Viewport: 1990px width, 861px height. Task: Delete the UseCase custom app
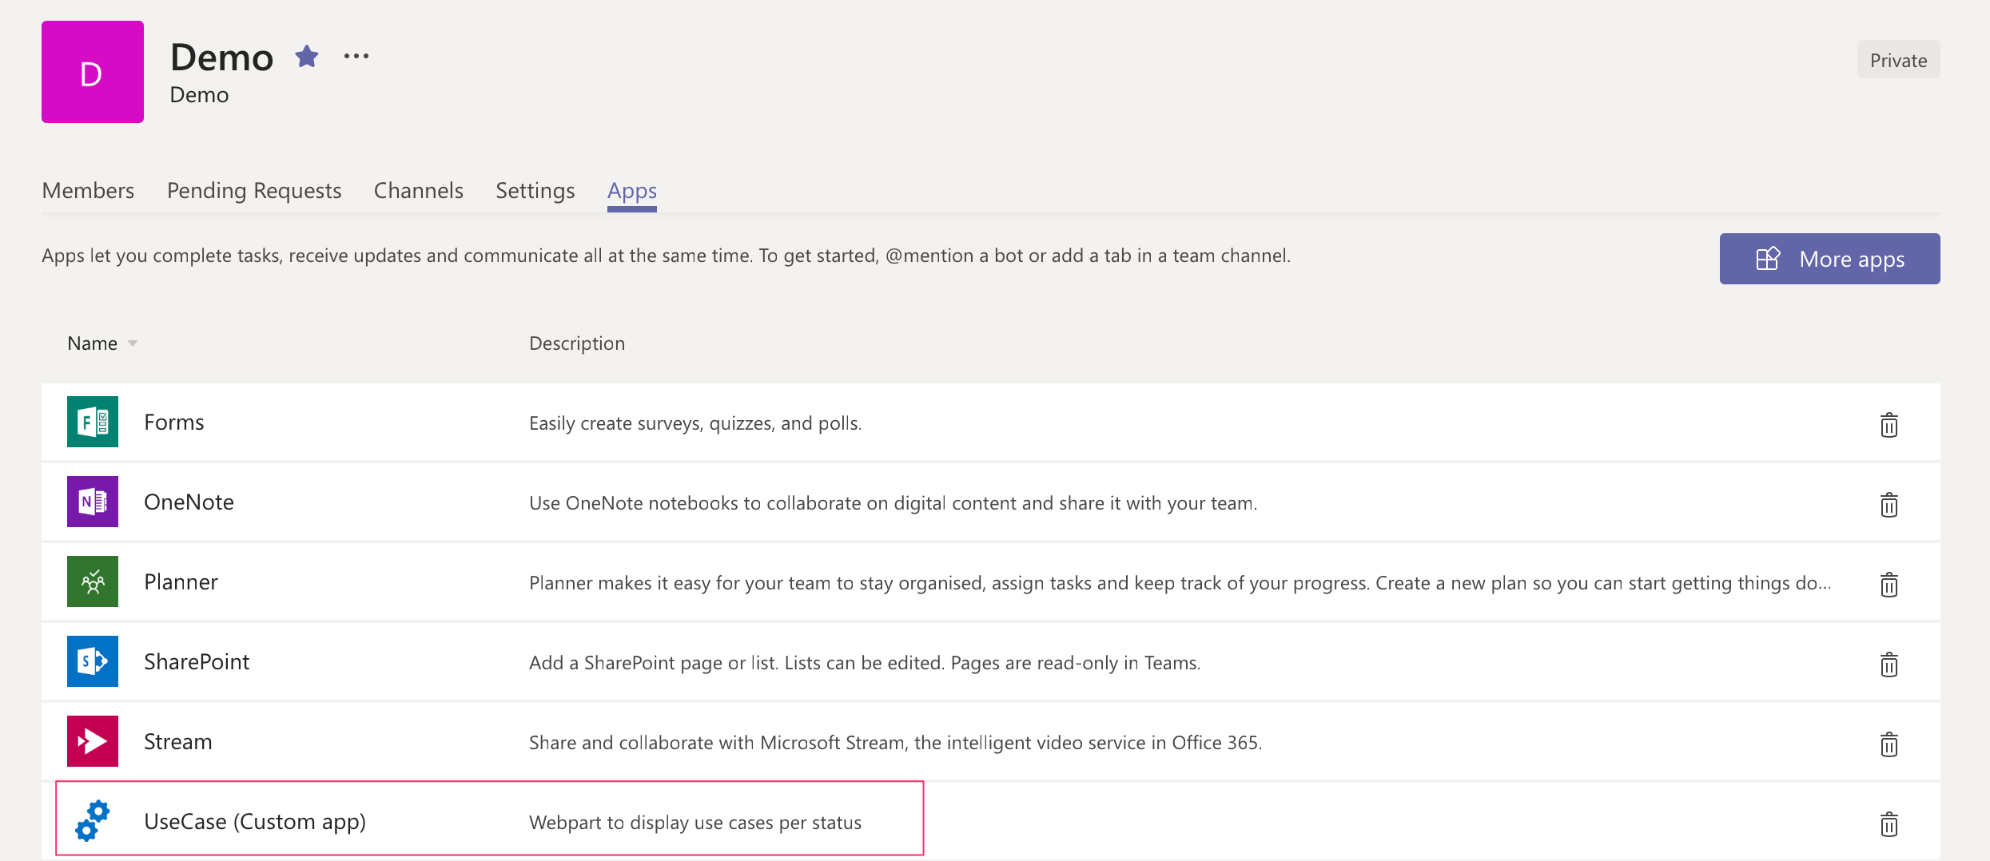click(1889, 823)
